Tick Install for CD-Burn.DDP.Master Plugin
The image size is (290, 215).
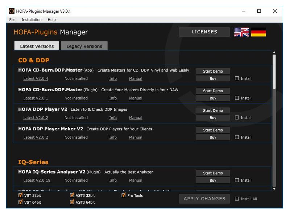point(237,98)
